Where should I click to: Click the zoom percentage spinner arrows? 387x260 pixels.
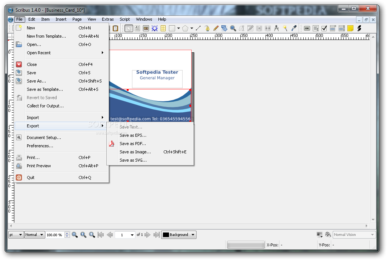click(x=67, y=235)
